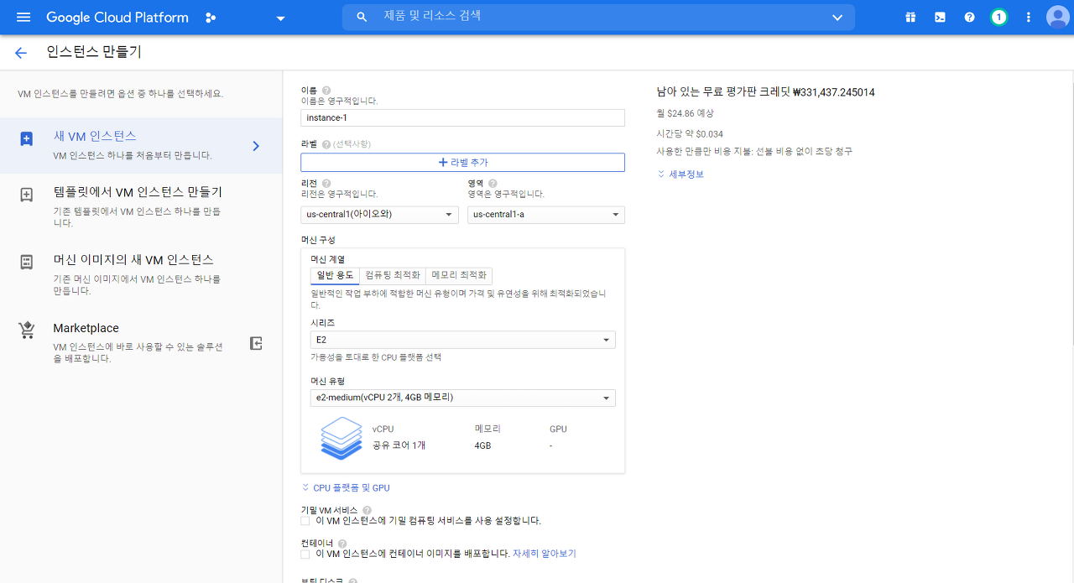
Task: Click the Marketplace open-in-new icon
Action: pyautogui.click(x=256, y=343)
